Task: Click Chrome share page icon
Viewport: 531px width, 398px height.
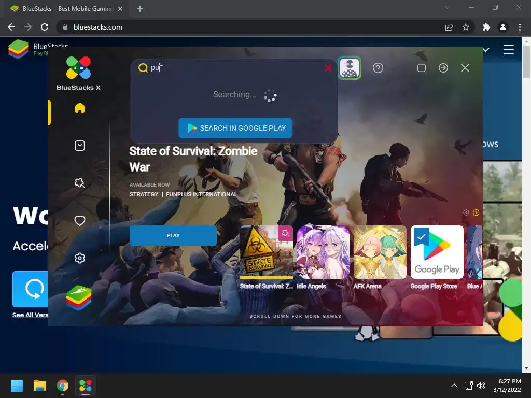Action: [x=449, y=27]
